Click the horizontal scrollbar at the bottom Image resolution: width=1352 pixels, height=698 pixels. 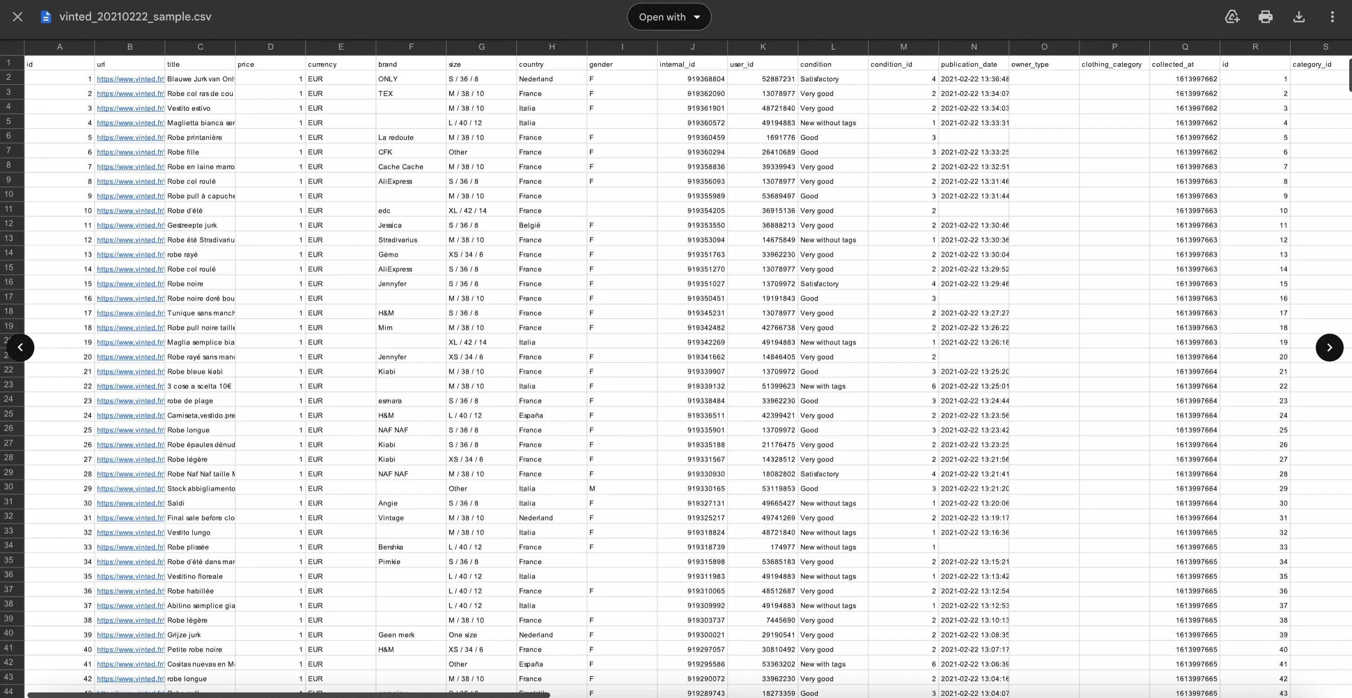point(289,694)
